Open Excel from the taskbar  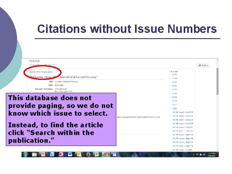tap(97, 154)
